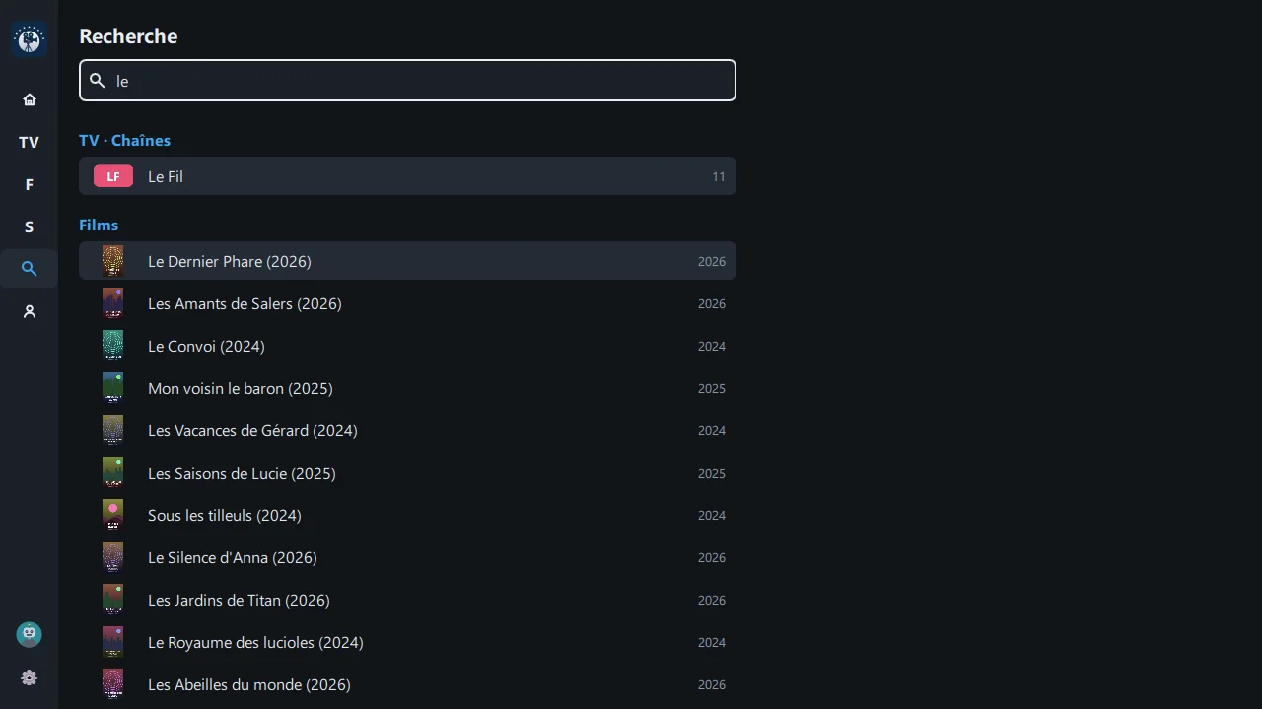Viewport: 1262px width, 709px height.
Task: Open Le Dernier Phare (2026) result
Action: tap(407, 261)
